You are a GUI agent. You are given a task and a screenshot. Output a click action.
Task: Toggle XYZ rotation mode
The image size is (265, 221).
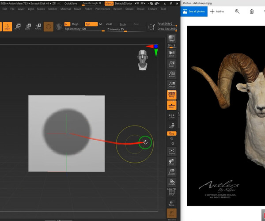(171, 133)
